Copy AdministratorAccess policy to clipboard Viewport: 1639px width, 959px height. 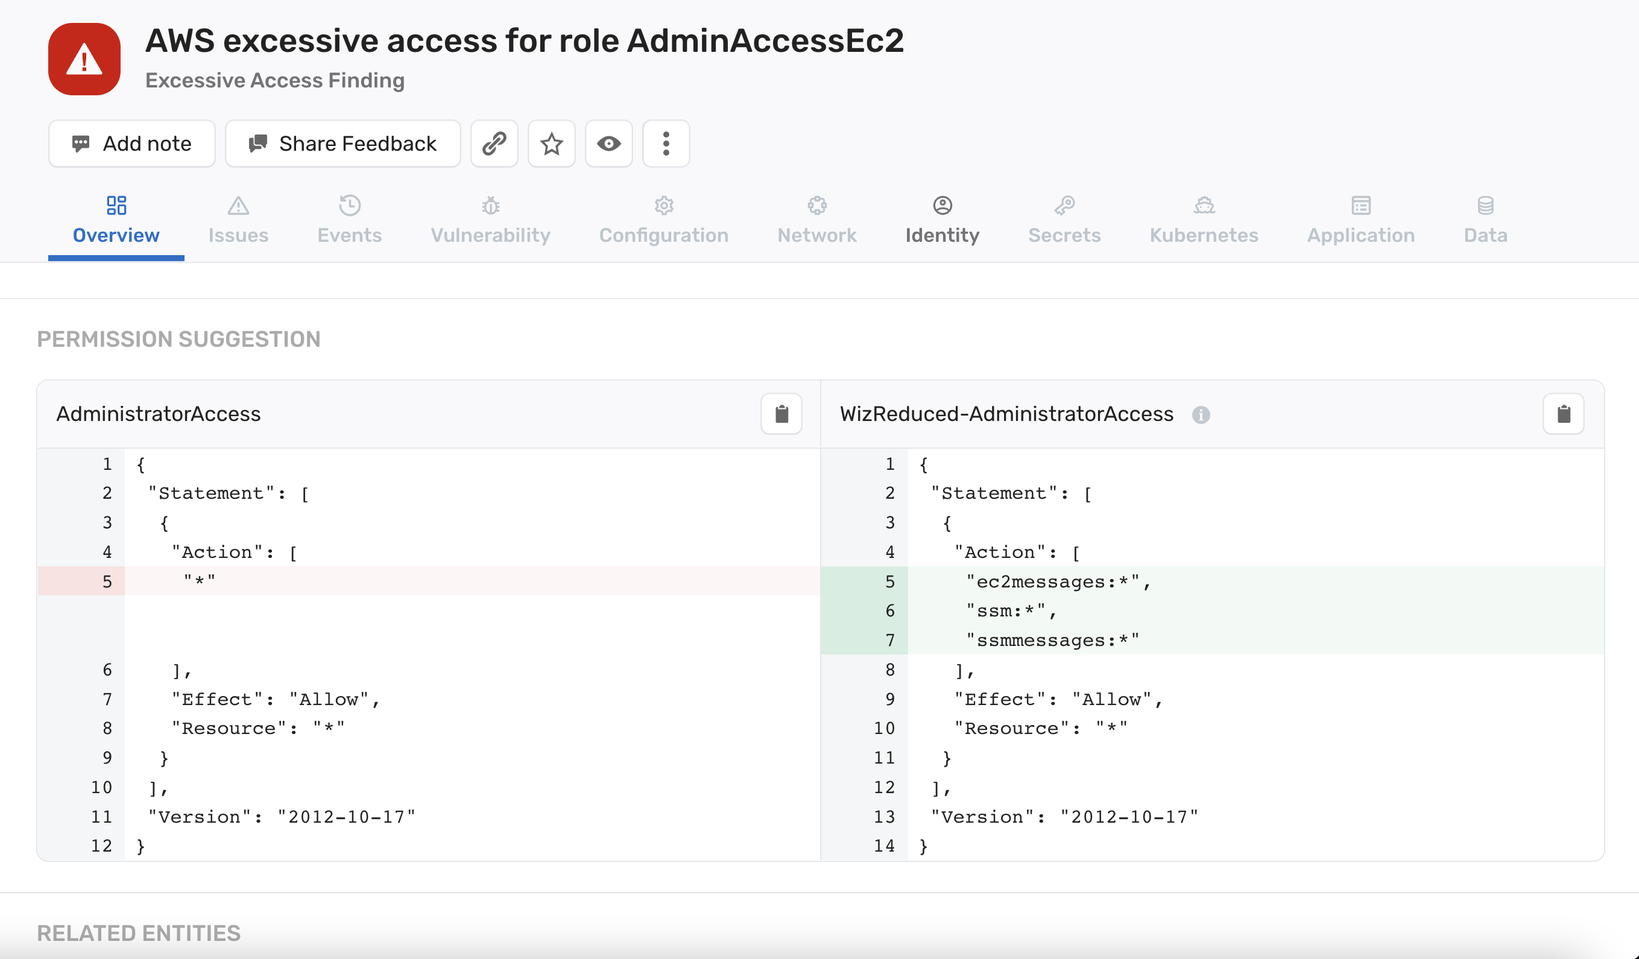pos(781,414)
